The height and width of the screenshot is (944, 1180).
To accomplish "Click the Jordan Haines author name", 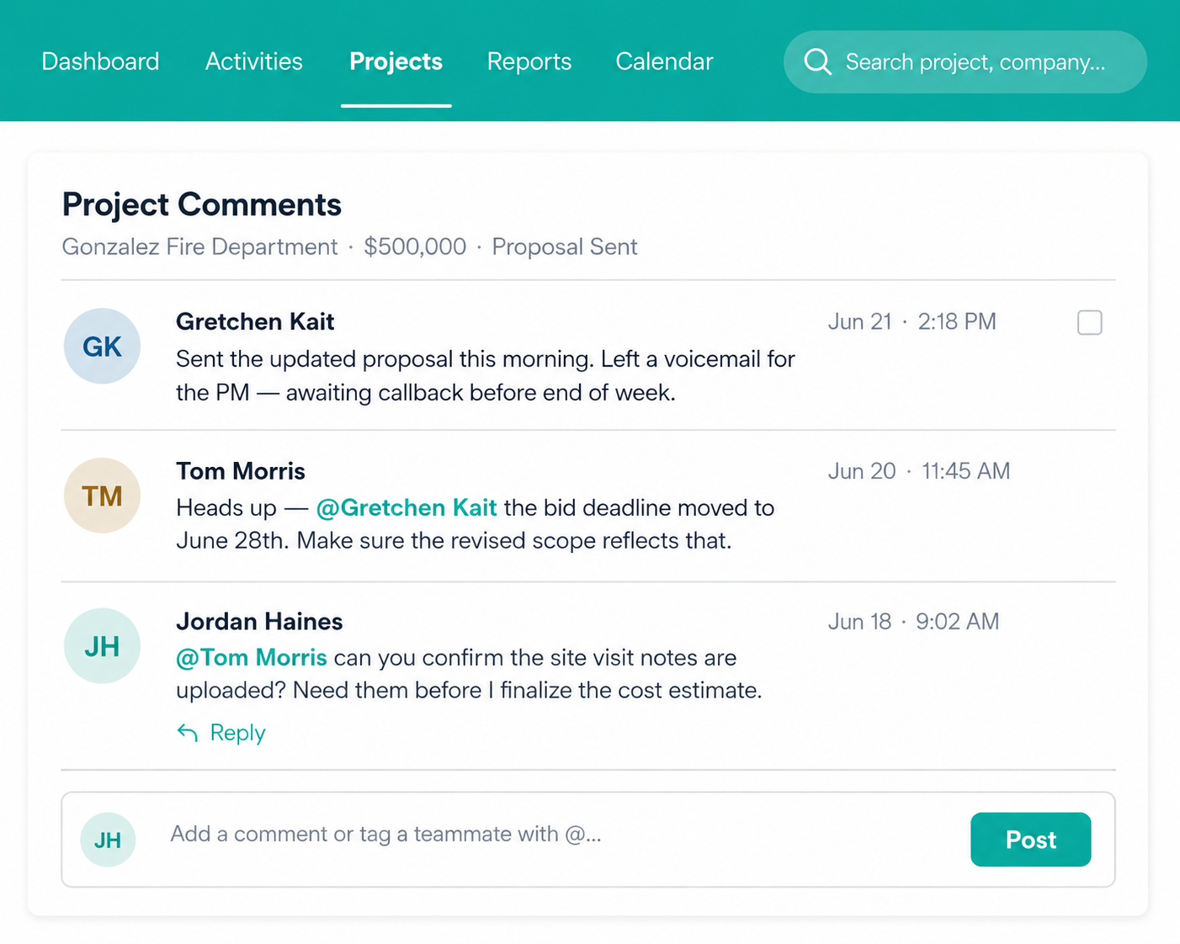I will point(259,622).
